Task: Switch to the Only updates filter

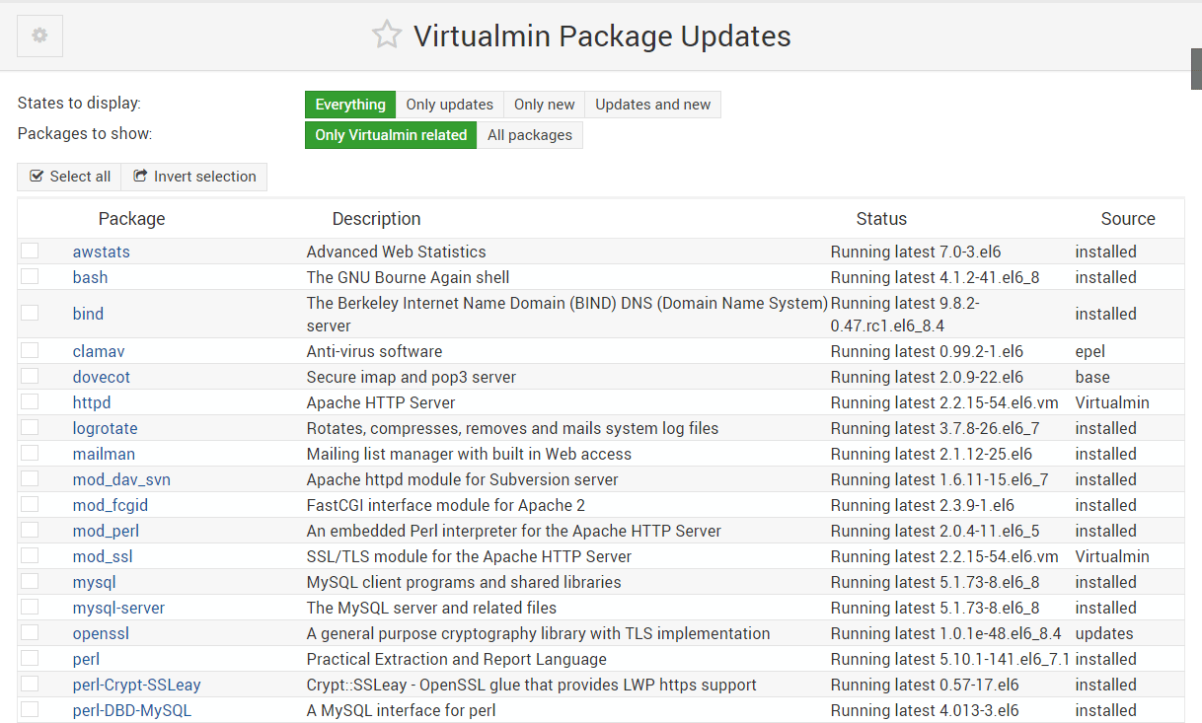Action: (449, 104)
